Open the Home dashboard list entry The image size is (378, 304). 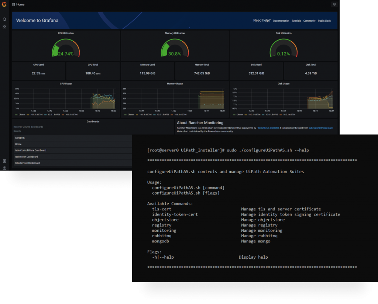[73, 144]
